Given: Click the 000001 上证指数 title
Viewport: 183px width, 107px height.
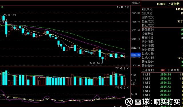Looking at the screenshot, I should (168, 4).
